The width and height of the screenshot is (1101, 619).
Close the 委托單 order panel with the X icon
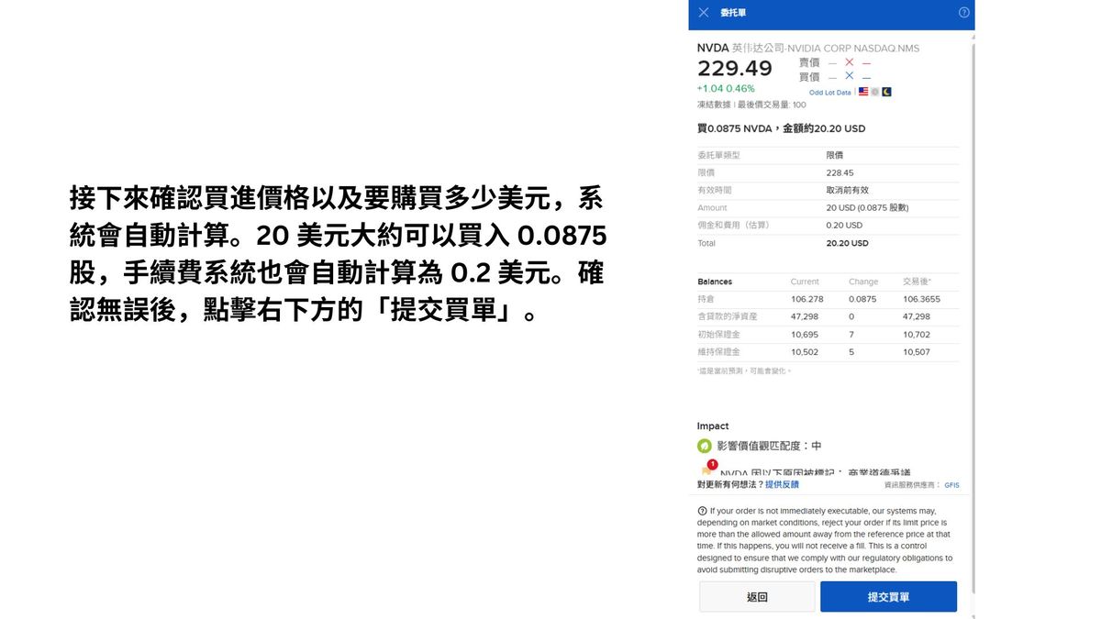[x=704, y=13]
